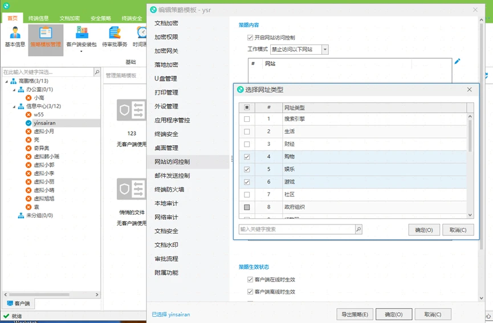This screenshot has width=493, height=323.
Task: Check the 财经 row checkbox
Action: pyautogui.click(x=247, y=144)
